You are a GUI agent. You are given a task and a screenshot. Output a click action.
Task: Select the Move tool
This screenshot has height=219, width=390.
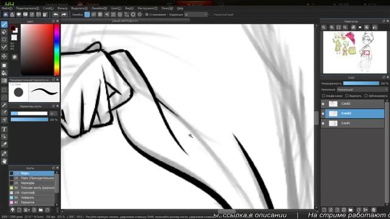pos(4,56)
